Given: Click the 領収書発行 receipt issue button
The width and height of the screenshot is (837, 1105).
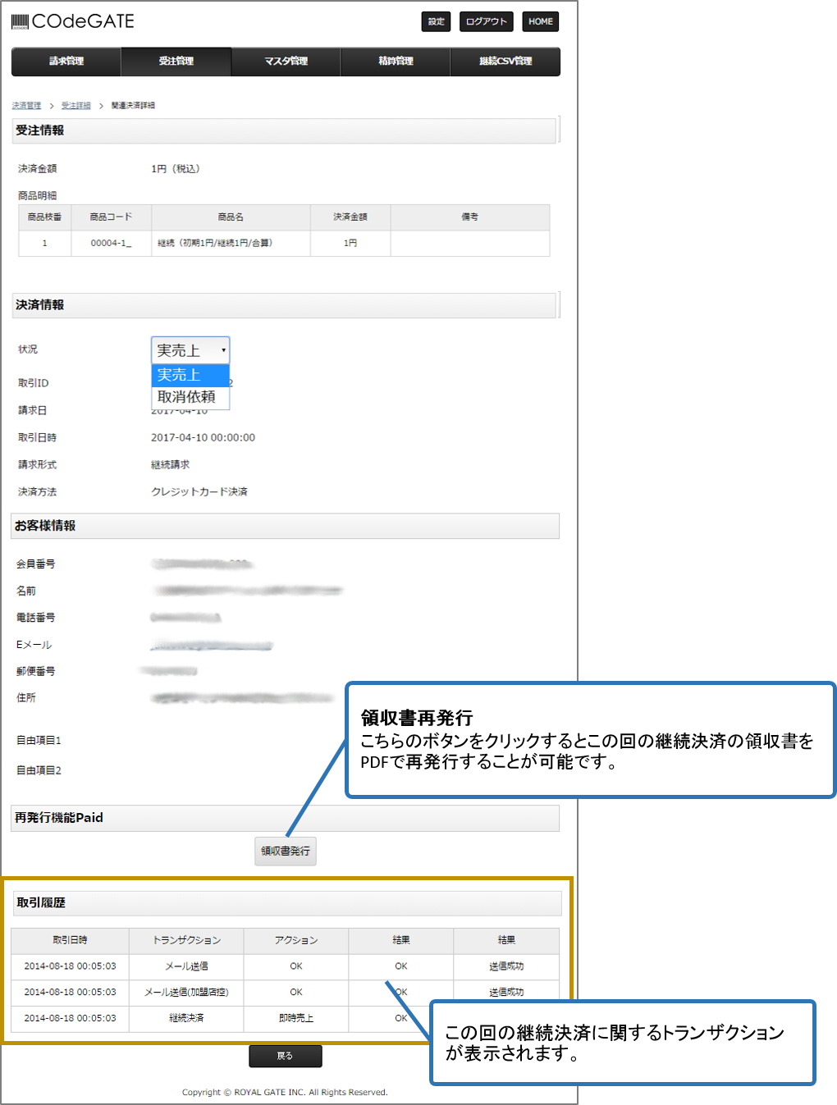Looking at the screenshot, I should click(286, 852).
